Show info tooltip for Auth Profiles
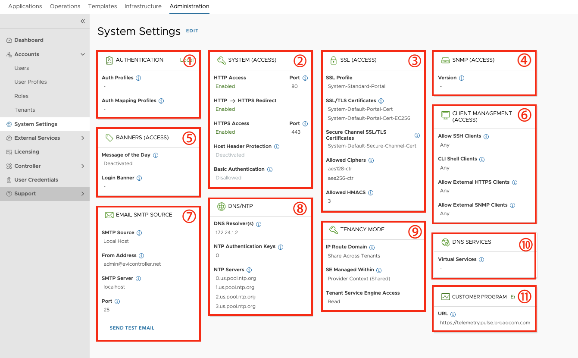 coord(138,78)
